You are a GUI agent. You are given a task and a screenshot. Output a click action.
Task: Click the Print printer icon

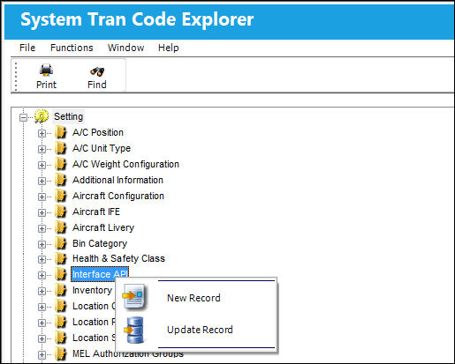click(46, 71)
